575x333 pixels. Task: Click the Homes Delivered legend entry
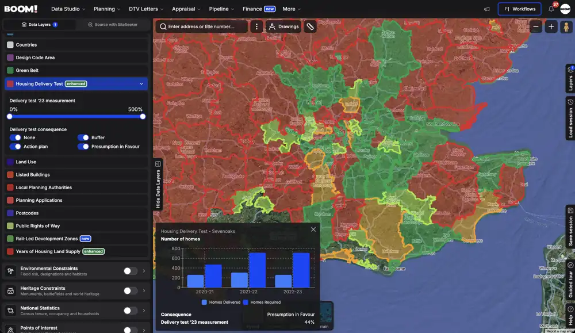pyautogui.click(x=221, y=302)
